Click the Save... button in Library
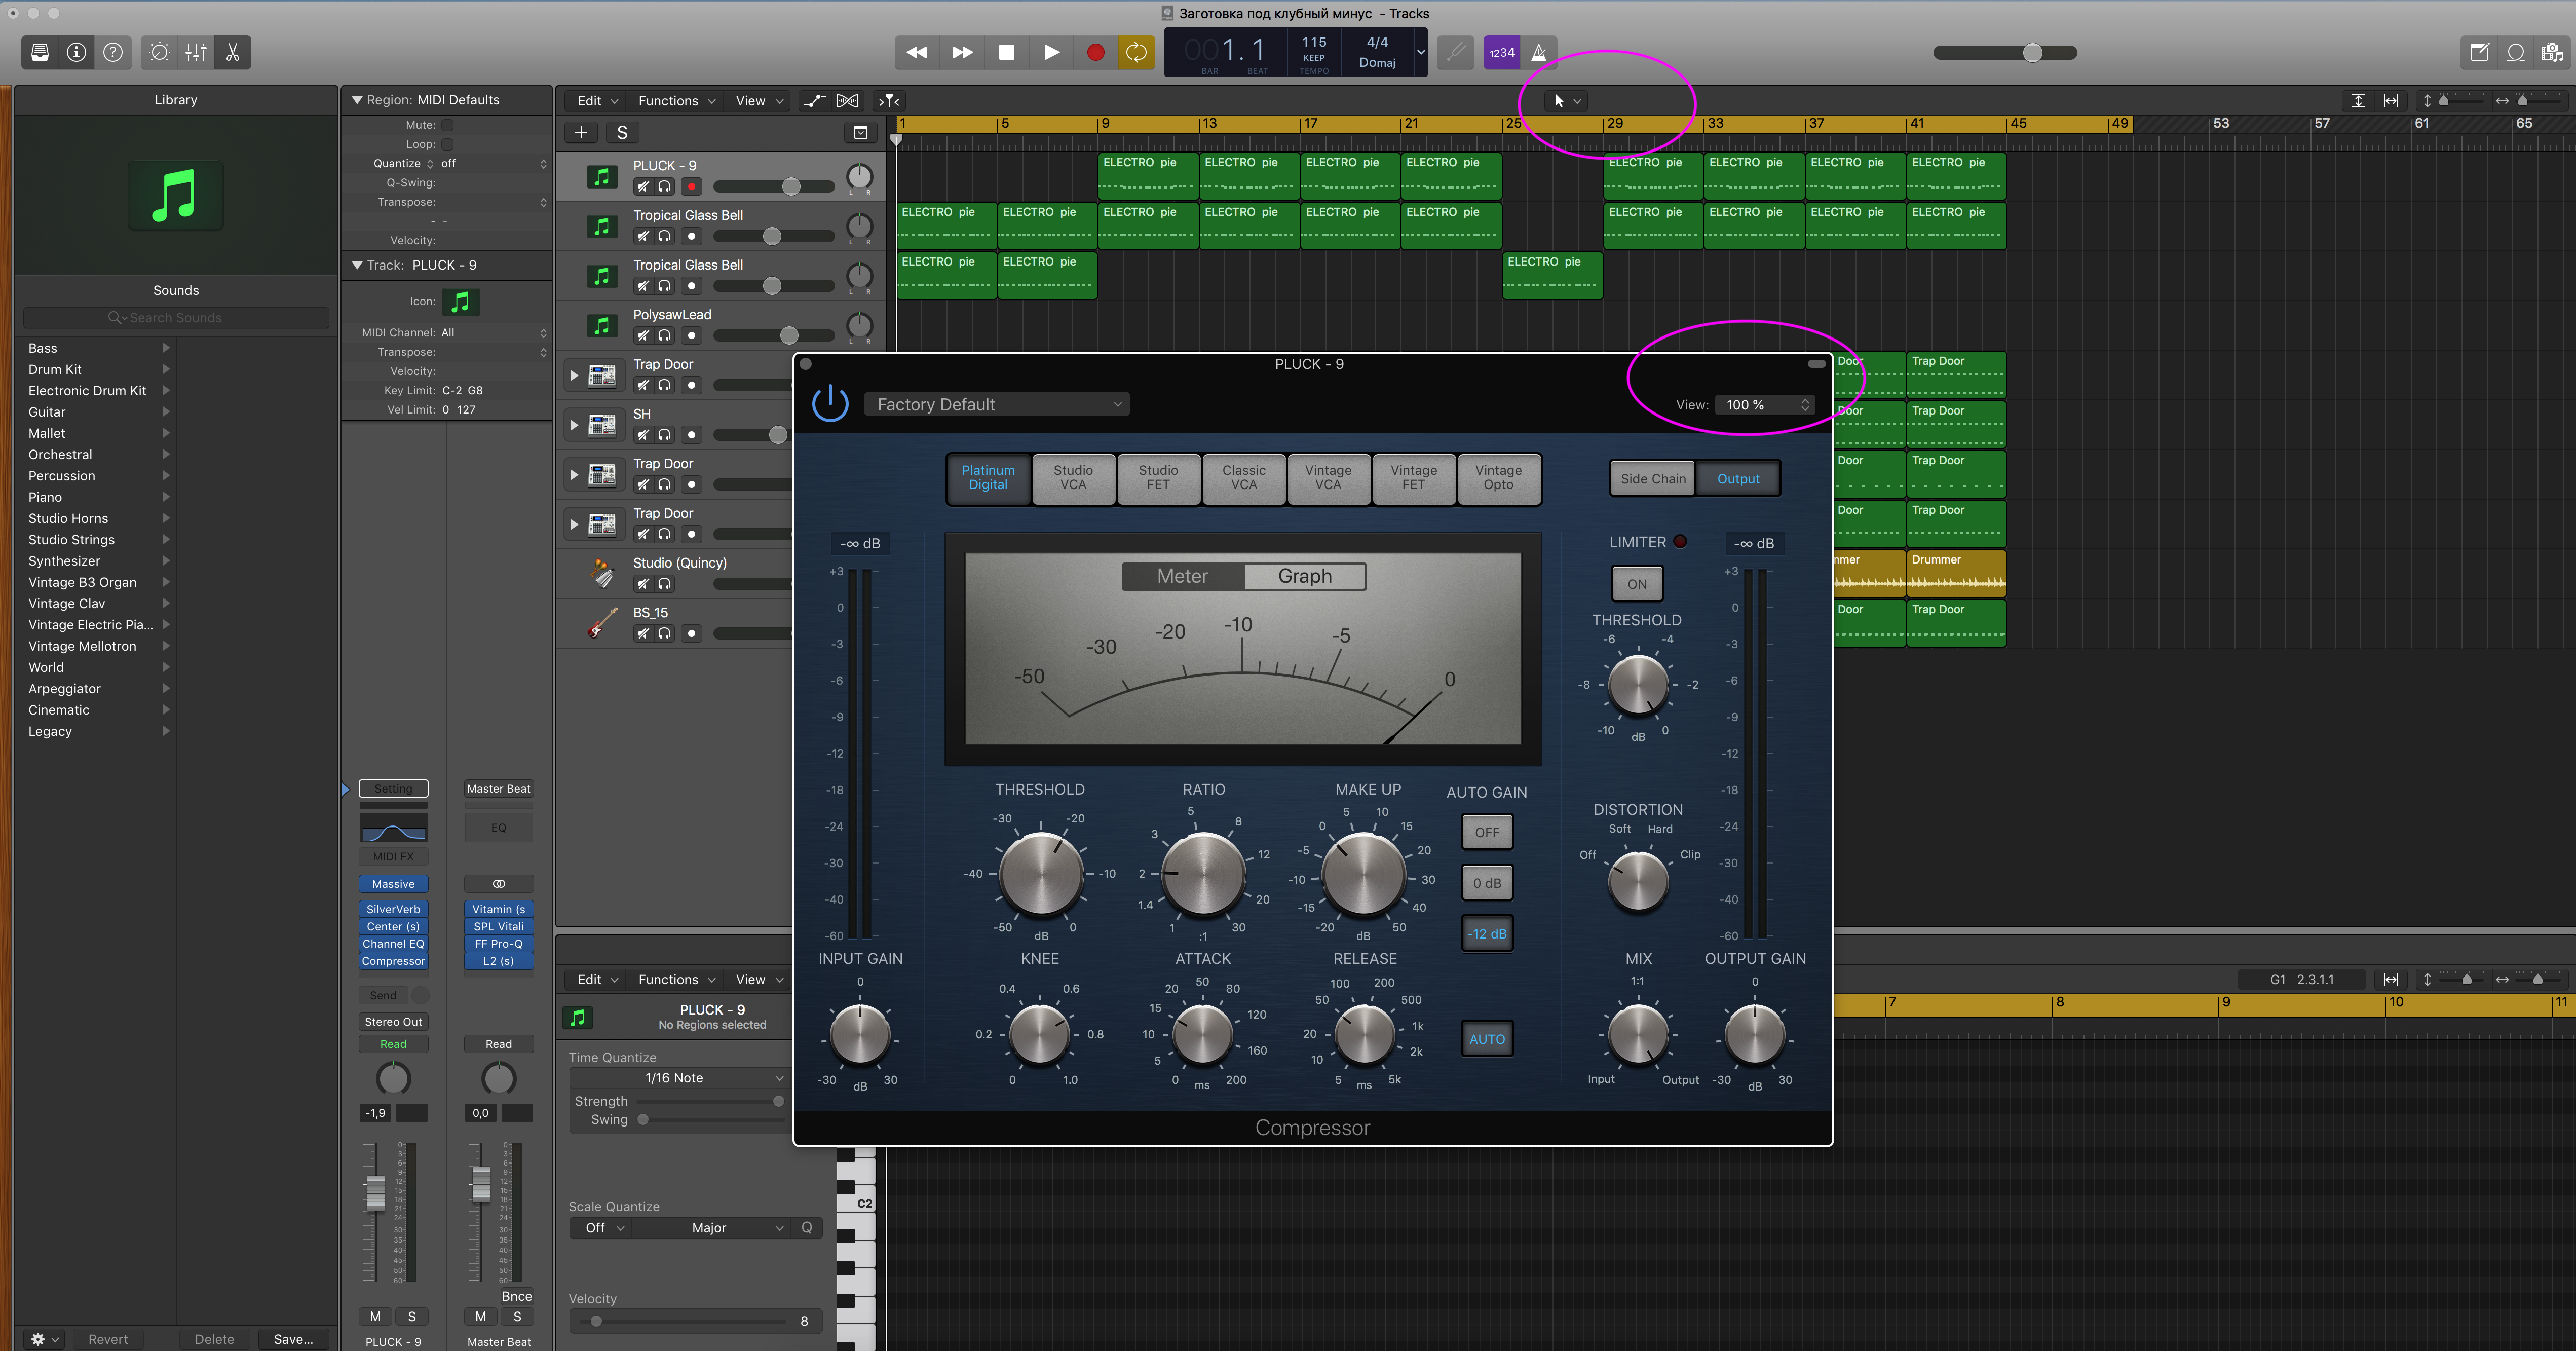Viewport: 2576px width, 1351px height. pos(293,1339)
